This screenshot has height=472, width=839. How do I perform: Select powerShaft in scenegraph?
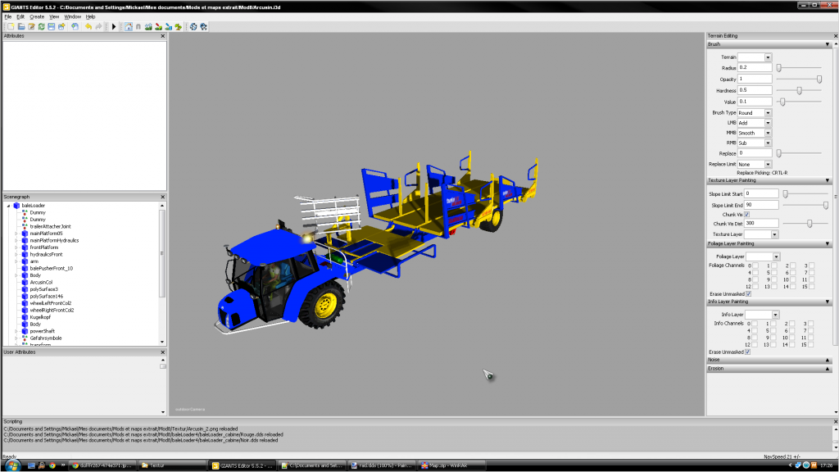click(x=43, y=331)
